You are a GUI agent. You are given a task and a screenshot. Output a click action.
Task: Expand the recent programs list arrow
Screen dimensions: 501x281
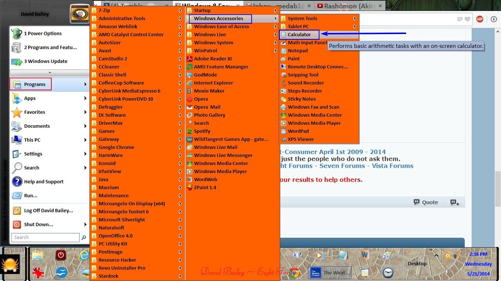point(49,73)
